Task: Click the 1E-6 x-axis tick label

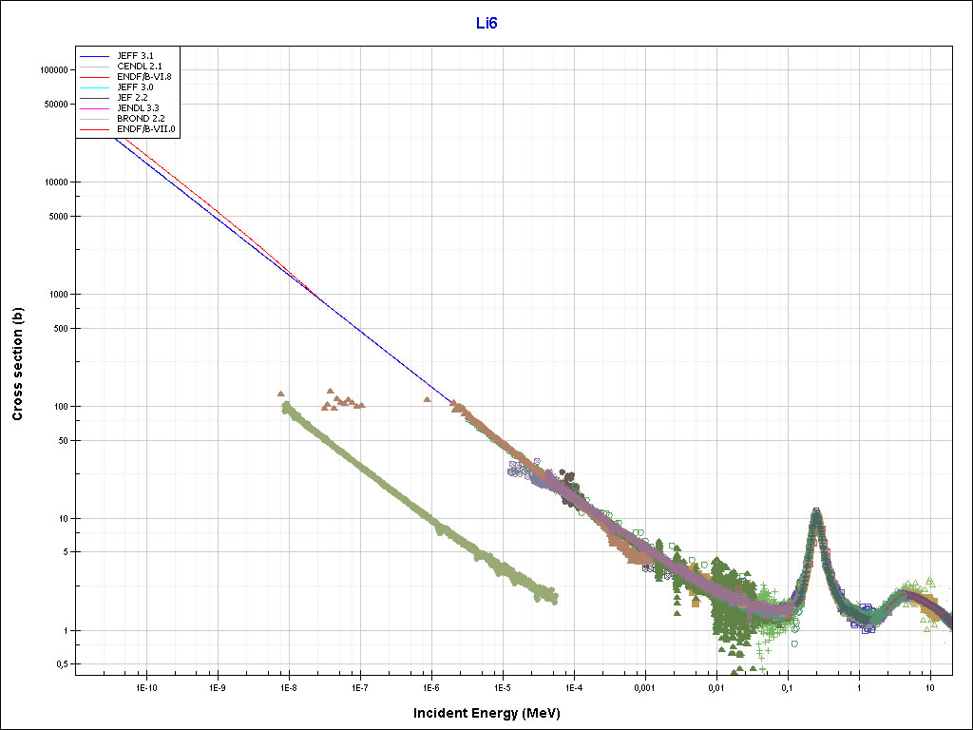Action: click(431, 687)
